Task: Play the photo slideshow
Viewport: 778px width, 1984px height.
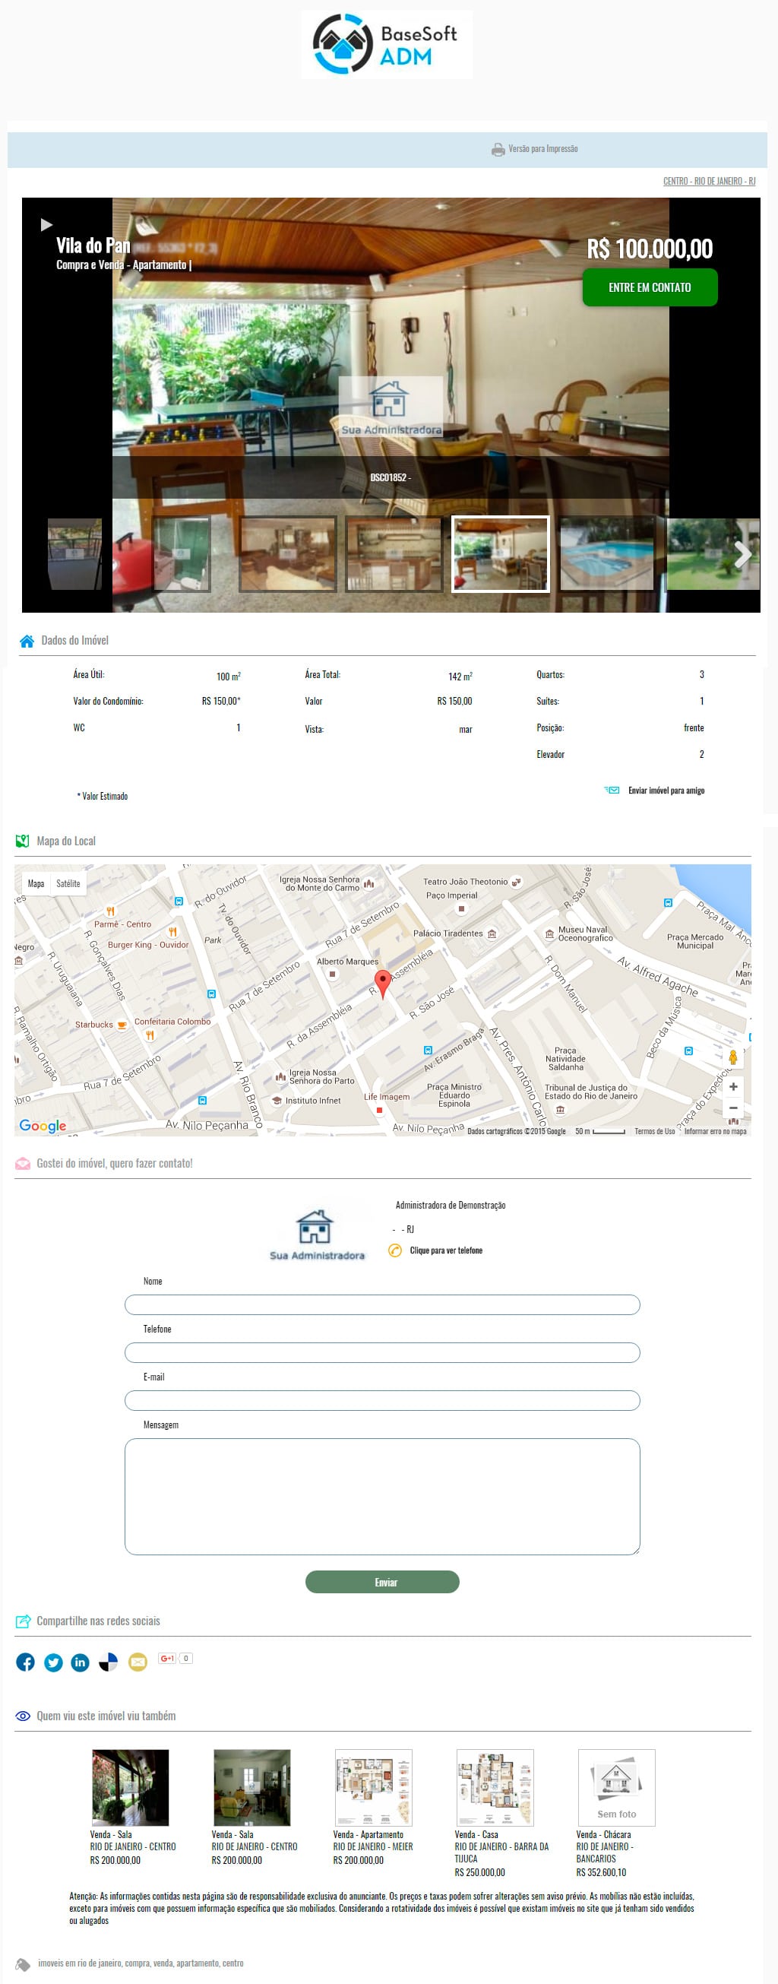Action: 46,224
